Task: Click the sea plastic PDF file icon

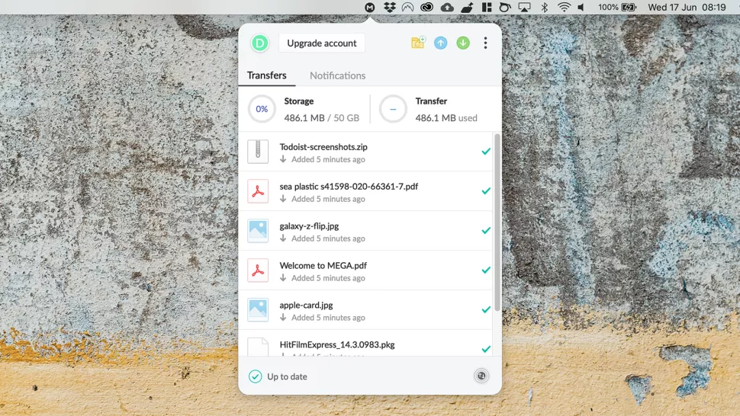Action: tap(258, 191)
